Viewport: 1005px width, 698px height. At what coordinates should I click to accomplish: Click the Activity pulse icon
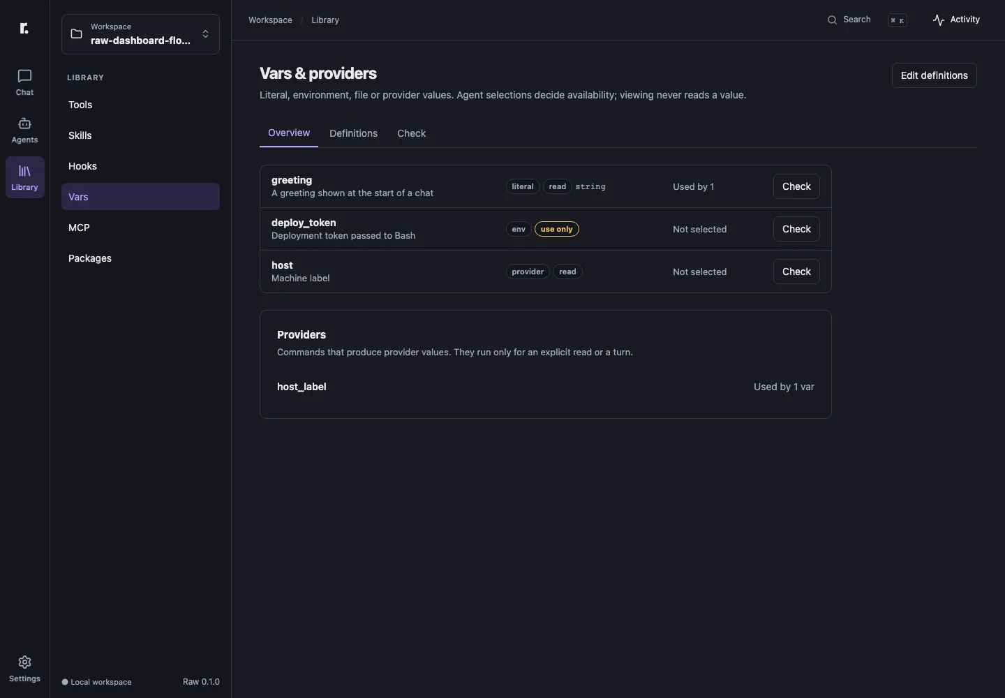pyautogui.click(x=939, y=20)
